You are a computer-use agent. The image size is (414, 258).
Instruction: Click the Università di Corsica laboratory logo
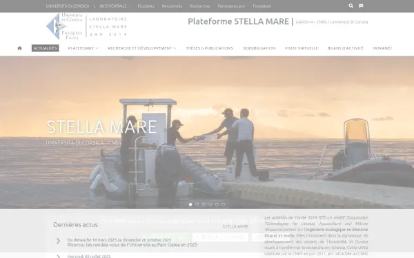tap(87, 26)
